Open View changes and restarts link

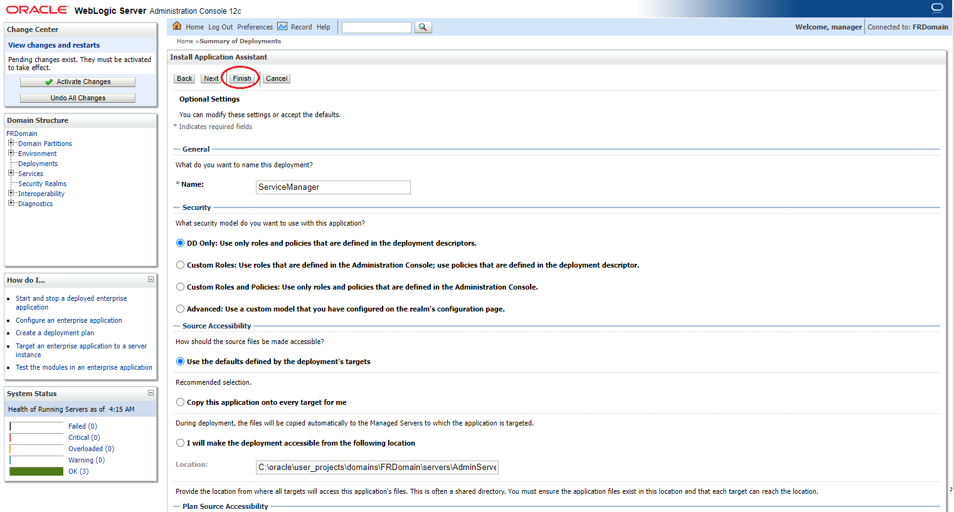tap(54, 45)
